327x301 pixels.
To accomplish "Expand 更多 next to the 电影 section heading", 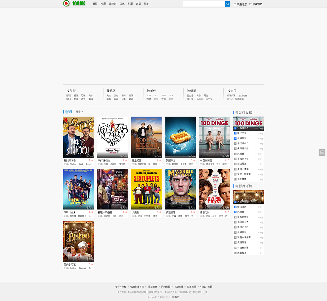I will tap(79, 112).
